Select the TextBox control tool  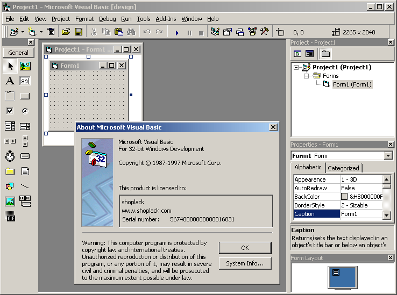25,81
